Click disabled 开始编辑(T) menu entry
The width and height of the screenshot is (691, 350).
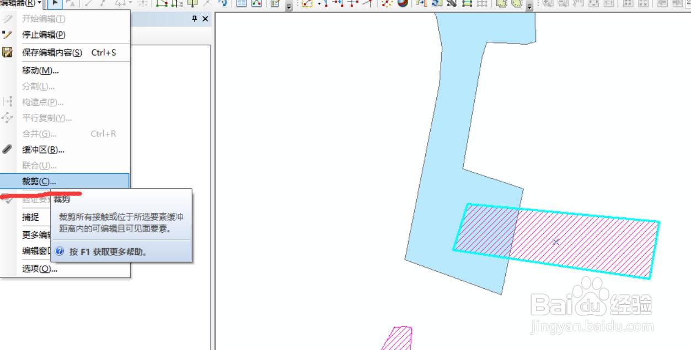pos(65,19)
